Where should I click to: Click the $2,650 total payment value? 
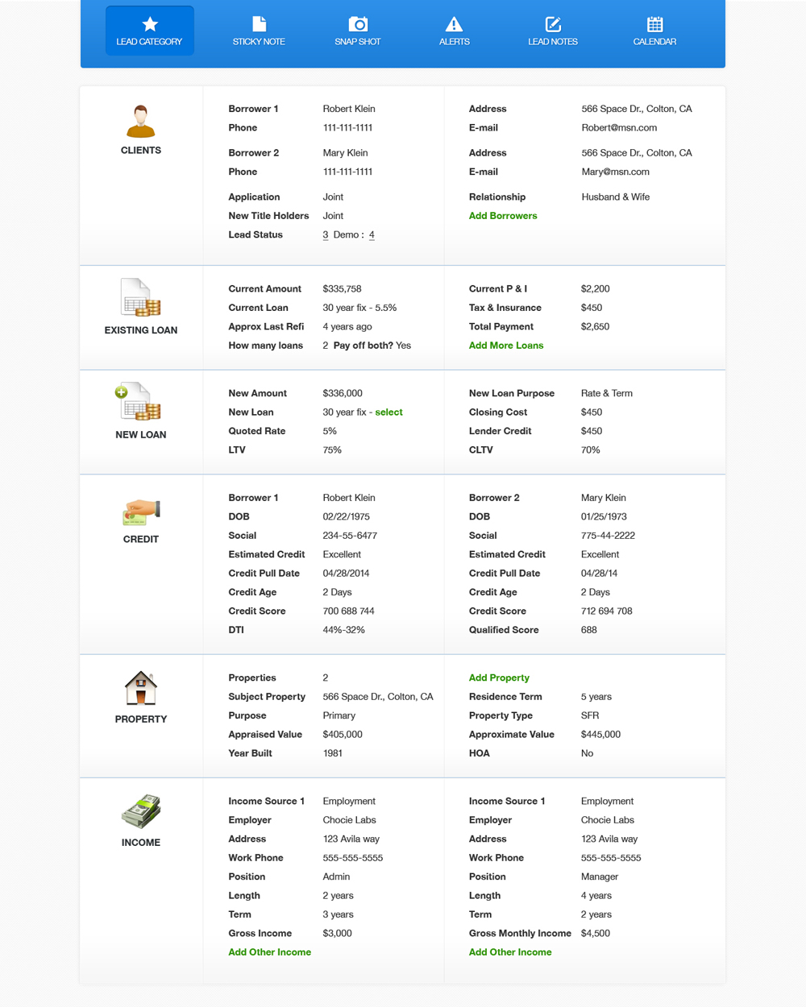tap(595, 327)
